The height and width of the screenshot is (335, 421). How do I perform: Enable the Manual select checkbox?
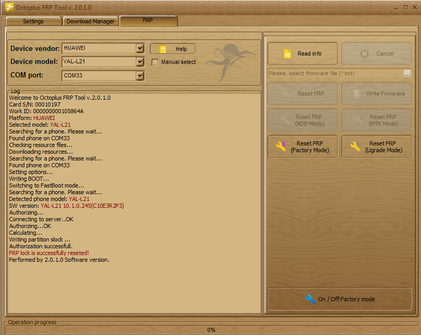pos(155,62)
